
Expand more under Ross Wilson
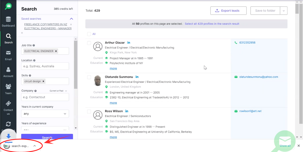(x=113, y=137)
